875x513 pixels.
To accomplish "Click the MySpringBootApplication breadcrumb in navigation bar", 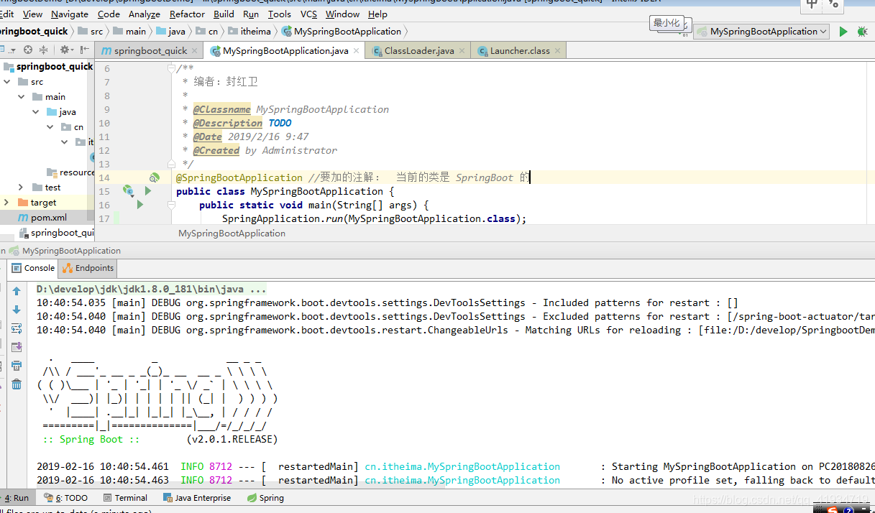I will [x=342, y=32].
